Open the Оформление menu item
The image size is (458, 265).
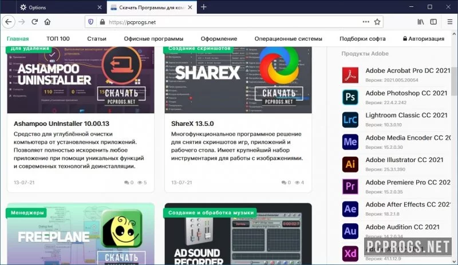click(219, 39)
